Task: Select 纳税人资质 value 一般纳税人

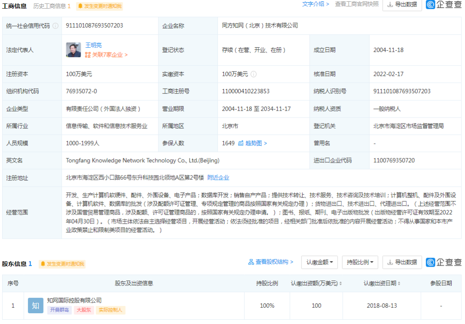Action: pos(387,109)
